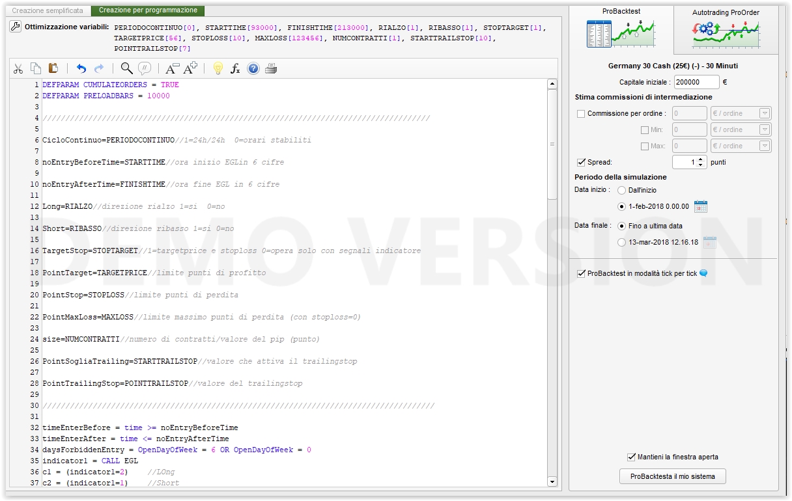792x501 pixels.
Task: Click the Redo arrow icon
Action: [x=99, y=68]
